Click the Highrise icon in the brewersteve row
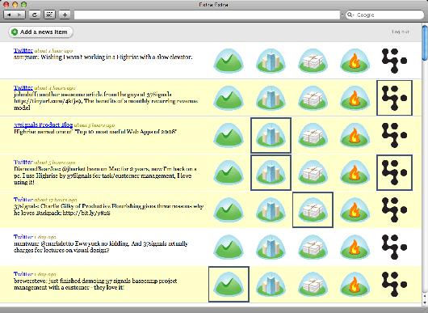This screenshot has width=428, height=313. coord(271,285)
